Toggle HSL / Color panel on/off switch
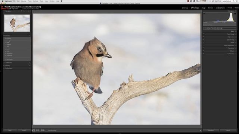 pos(203,37)
